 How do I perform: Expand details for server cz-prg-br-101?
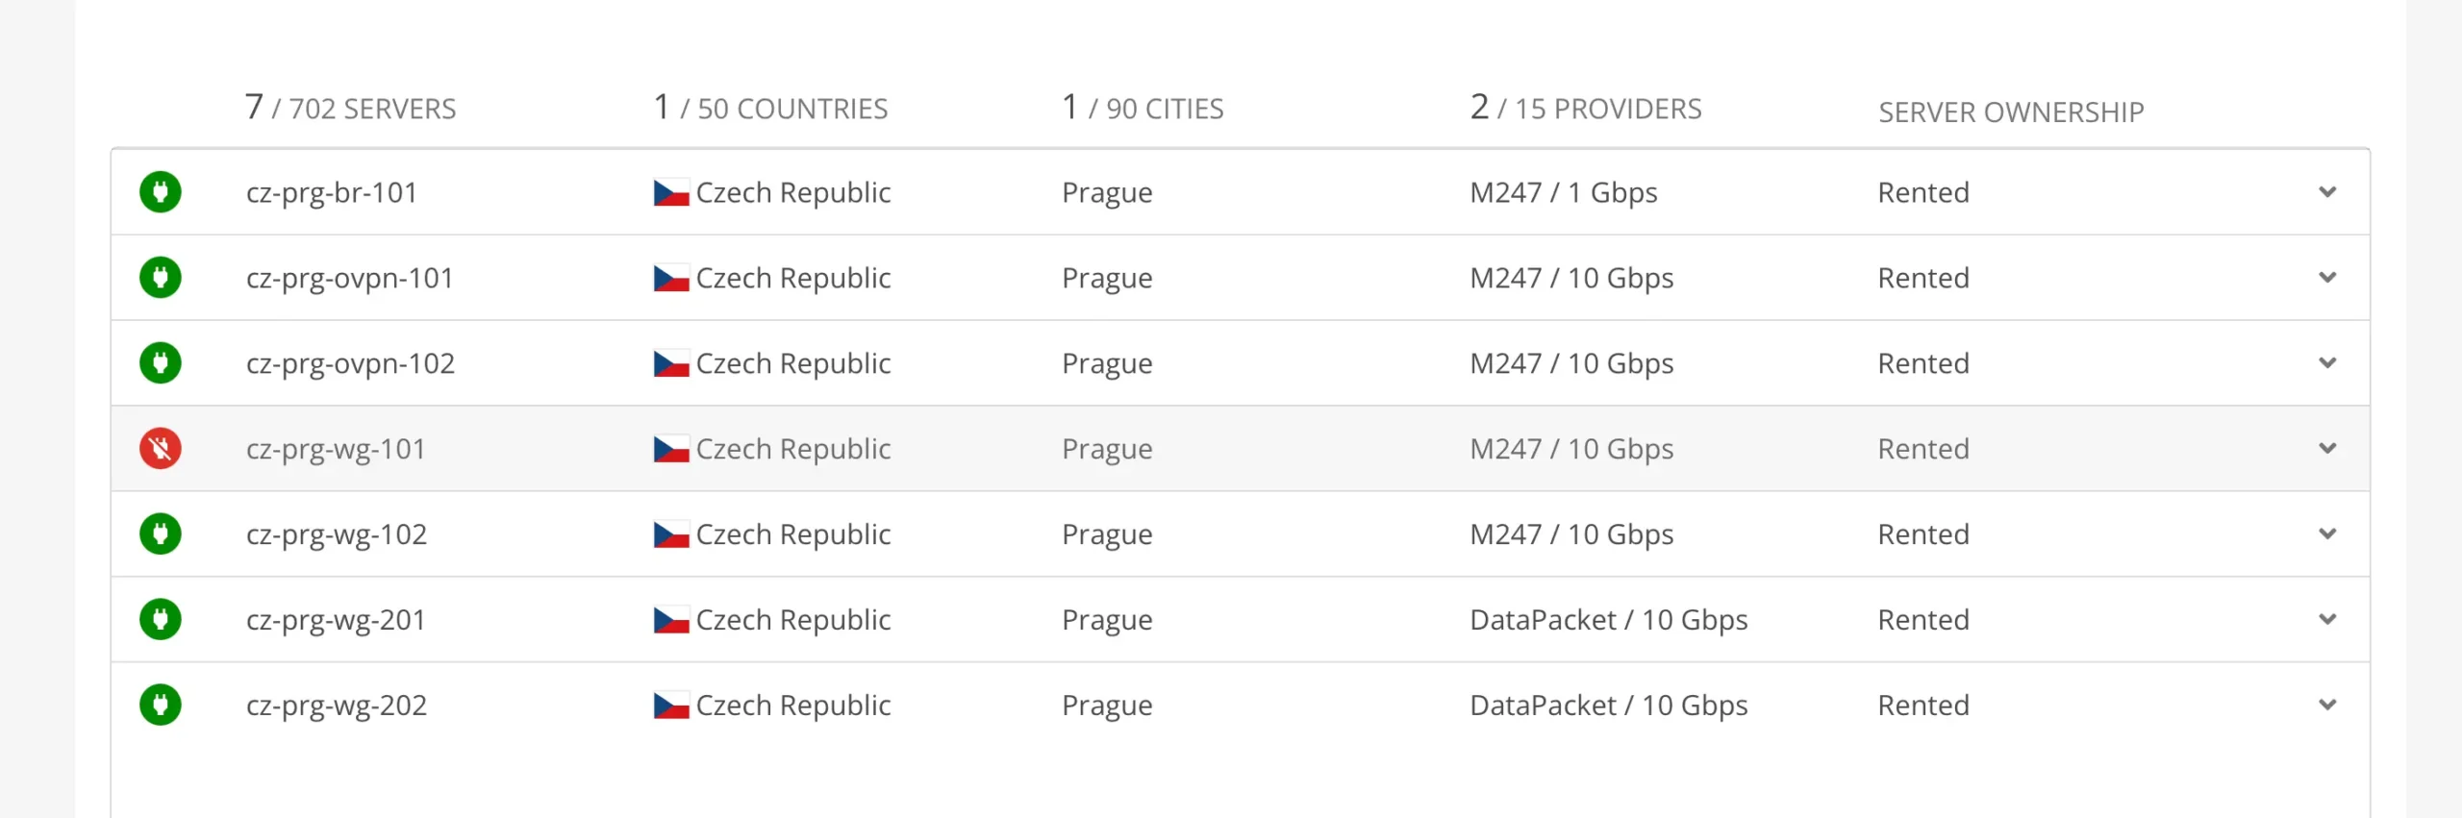[2327, 191]
